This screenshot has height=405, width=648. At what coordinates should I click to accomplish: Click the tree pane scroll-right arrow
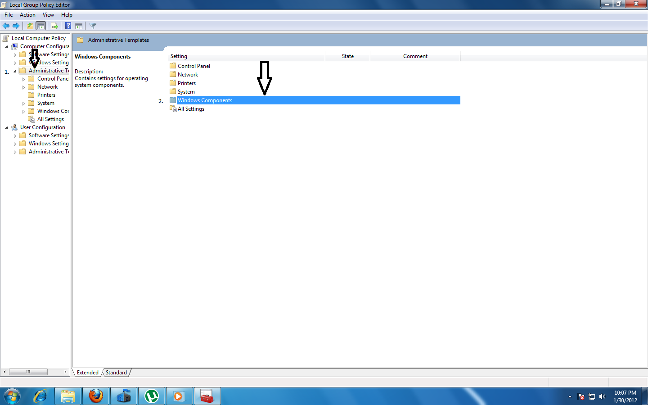click(x=66, y=372)
